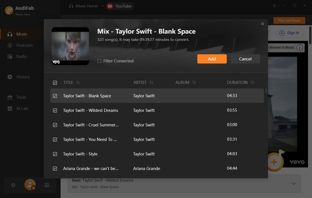Click the user profile avatar
The height and width of the screenshot is (198, 312).
pyautogui.click(x=30, y=184)
